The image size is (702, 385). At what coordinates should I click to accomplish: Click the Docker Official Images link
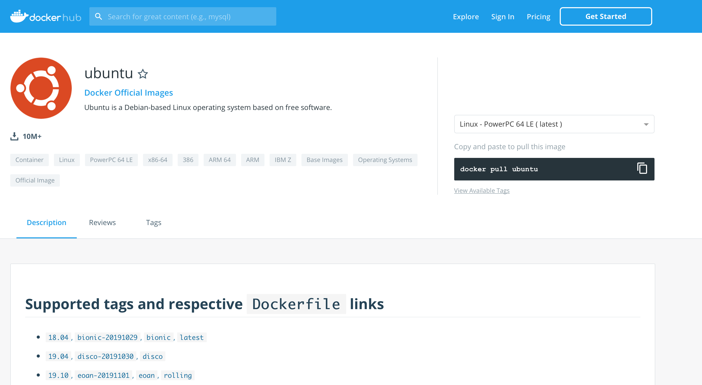[x=128, y=93]
